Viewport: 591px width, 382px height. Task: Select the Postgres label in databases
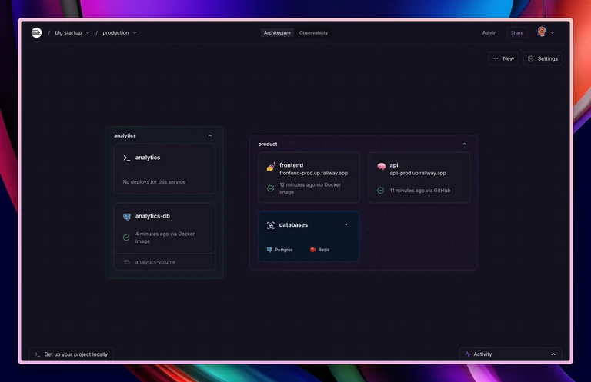283,250
